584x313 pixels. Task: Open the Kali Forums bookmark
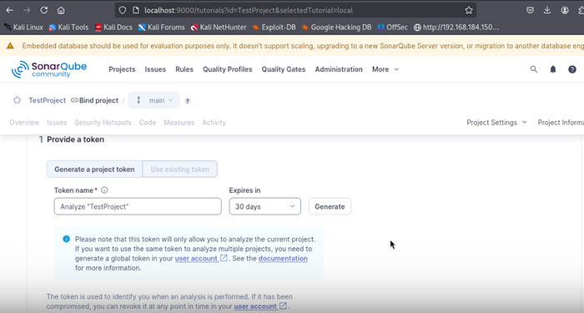pyautogui.click(x=161, y=28)
